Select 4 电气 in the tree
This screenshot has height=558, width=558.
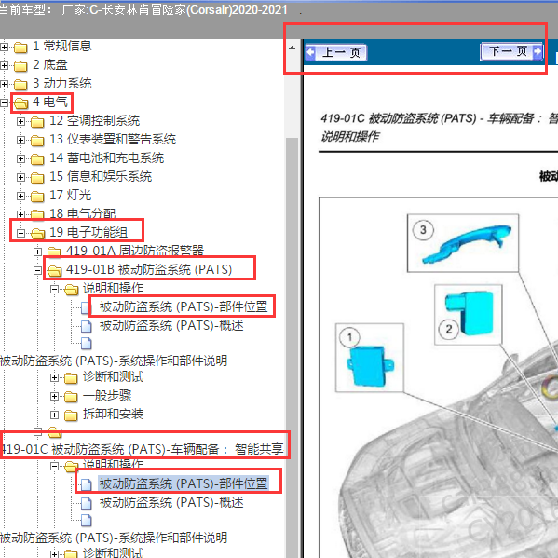click(50, 102)
